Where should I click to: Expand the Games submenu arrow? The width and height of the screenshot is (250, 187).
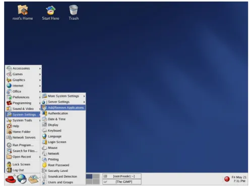(40, 74)
